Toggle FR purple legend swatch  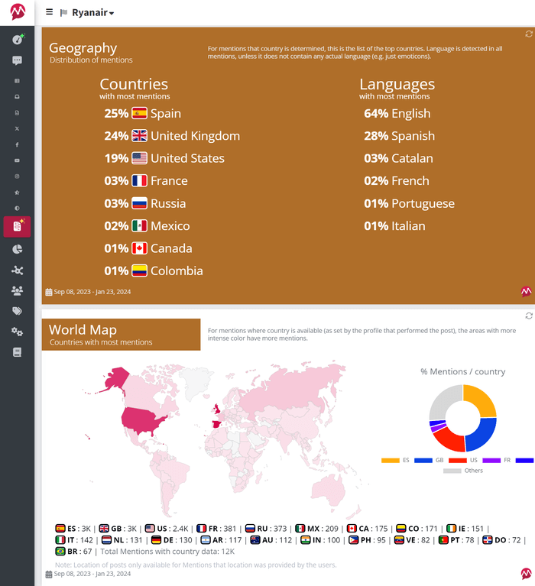tap(491, 461)
